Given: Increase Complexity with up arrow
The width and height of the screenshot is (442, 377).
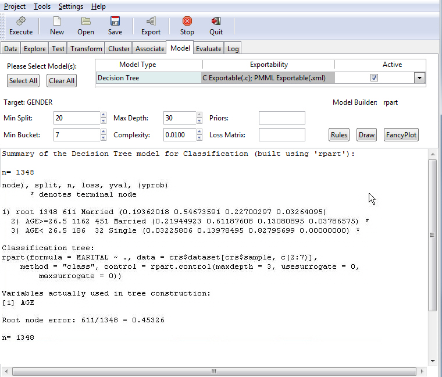Looking at the screenshot, I should click(199, 131).
